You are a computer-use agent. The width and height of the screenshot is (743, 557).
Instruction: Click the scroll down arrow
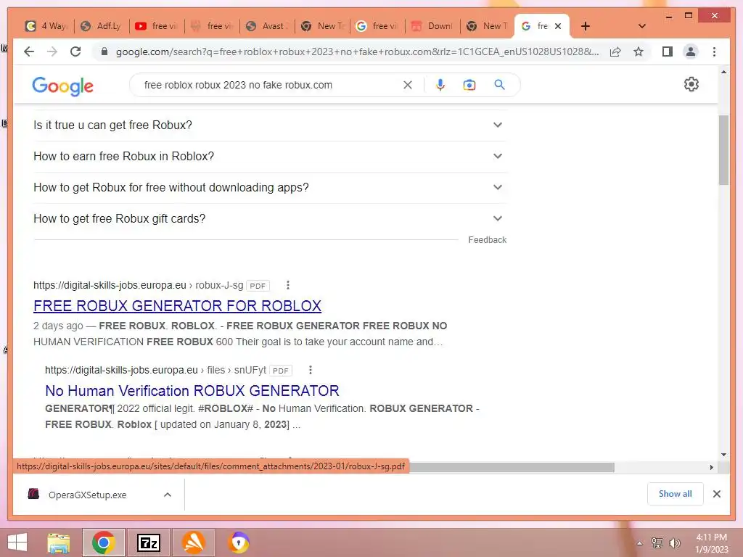click(x=723, y=455)
